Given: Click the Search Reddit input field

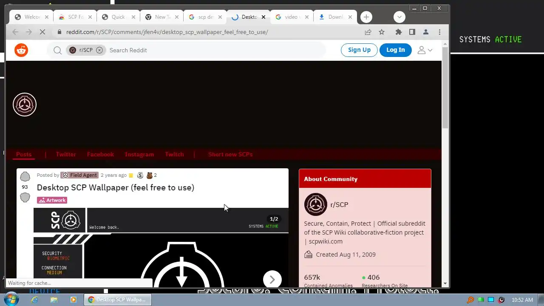Looking at the screenshot, I should pyautogui.click(x=215, y=50).
